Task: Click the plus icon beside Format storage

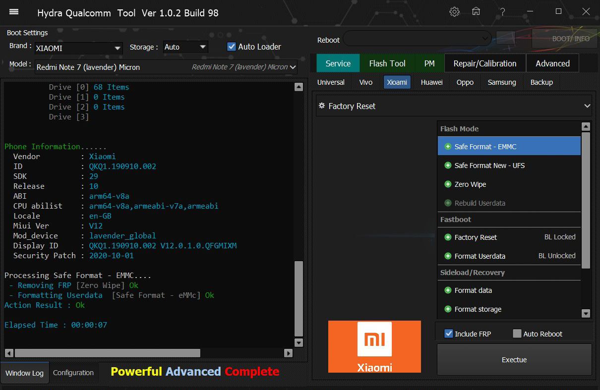Action: (448, 309)
